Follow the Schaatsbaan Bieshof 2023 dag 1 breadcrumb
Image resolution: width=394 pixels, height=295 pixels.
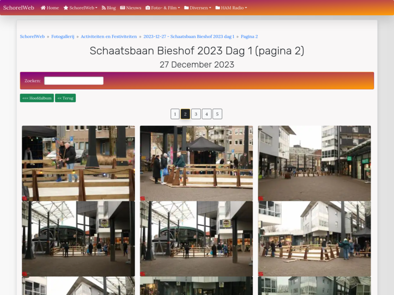click(189, 36)
